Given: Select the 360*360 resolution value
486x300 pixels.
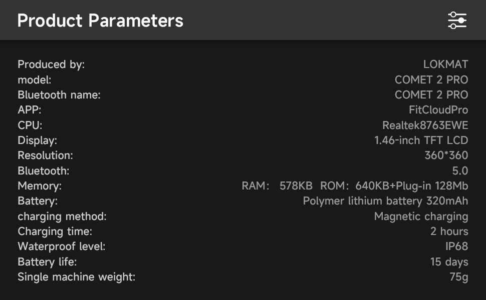Looking at the screenshot, I should [x=446, y=155].
